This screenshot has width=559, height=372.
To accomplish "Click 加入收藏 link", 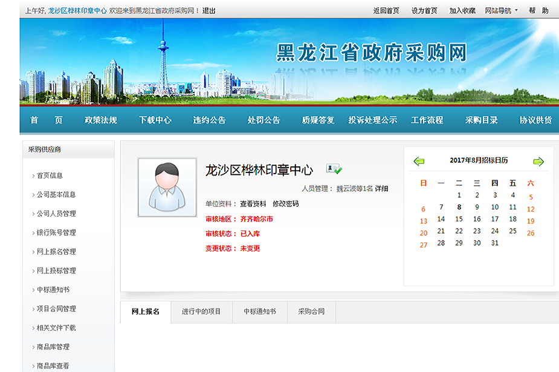I will (x=462, y=11).
